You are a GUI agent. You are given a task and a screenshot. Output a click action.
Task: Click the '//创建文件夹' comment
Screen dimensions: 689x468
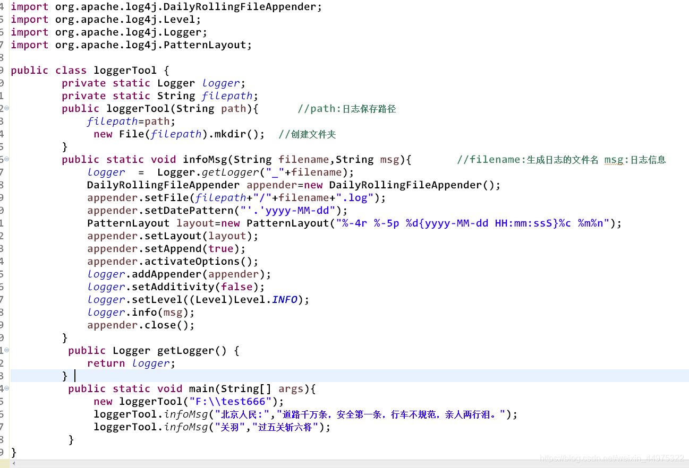click(x=307, y=134)
